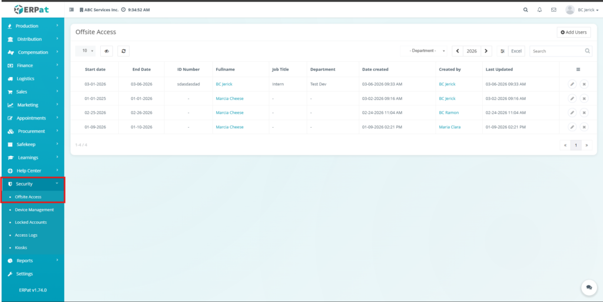The width and height of the screenshot is (603, 302).
Task: Click the Add Users button
Action: [574, 32]
